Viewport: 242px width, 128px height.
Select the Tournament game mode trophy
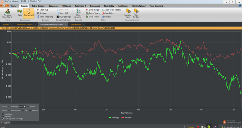pyautogui.click(x=29, y=13)
